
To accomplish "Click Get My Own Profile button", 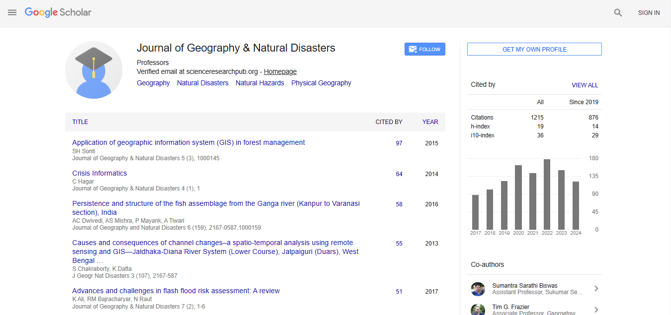I will (x=534, y=49).
